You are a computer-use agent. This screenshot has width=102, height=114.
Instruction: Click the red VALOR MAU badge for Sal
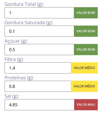(x=86, y=105)
